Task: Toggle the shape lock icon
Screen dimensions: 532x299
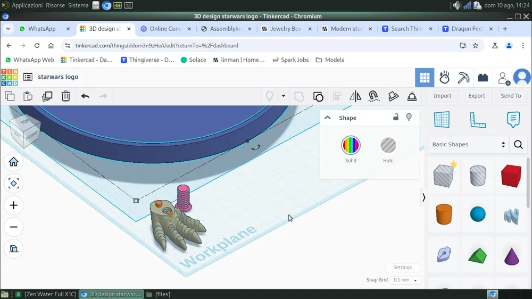Action: 396,117
